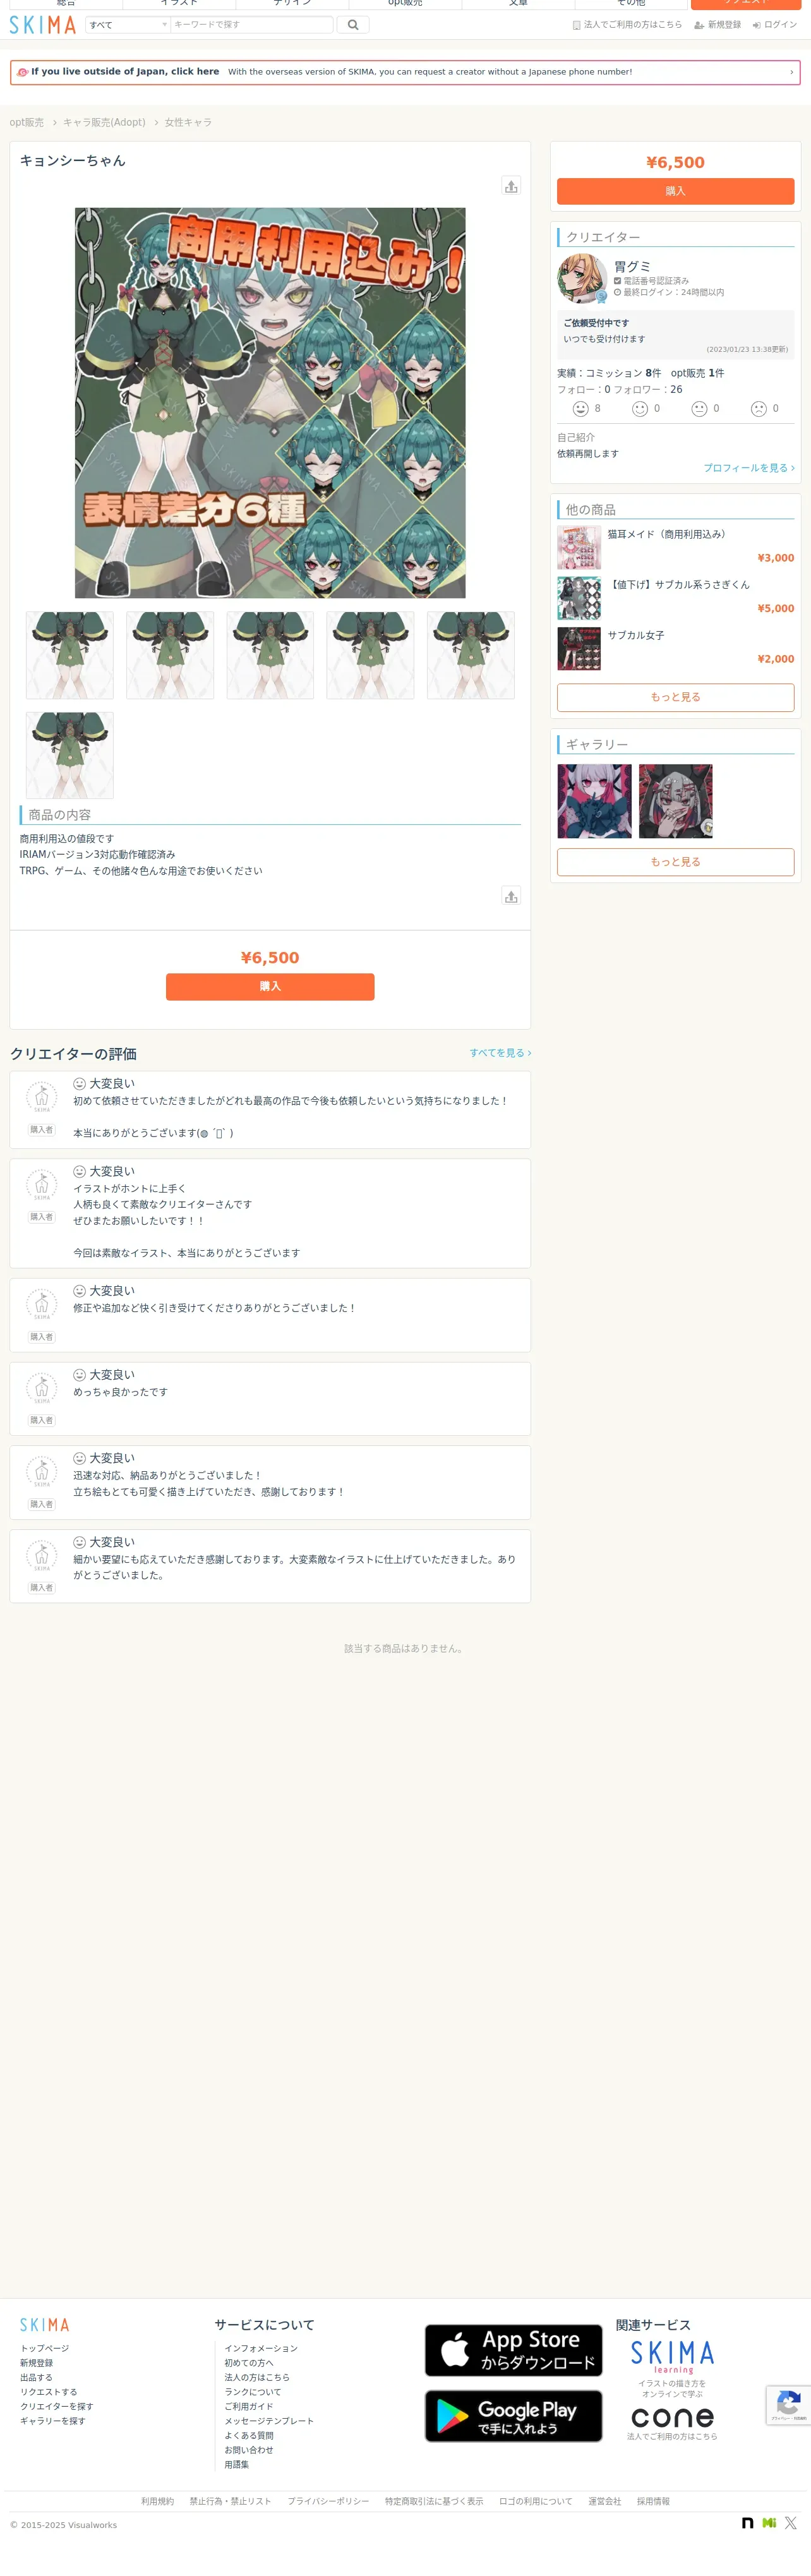Select the first expression thumbnail under the main image
Viewport: 811px width, 2576px height.
pyautogui.click(x=69, y=655)
